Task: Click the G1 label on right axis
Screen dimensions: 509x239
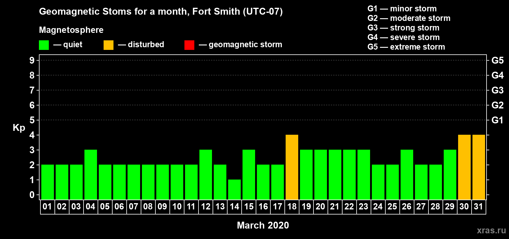Action: pyautogui.click(x=498, y=120)
